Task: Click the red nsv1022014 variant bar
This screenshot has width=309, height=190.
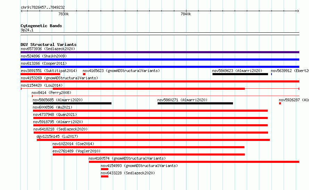Action: [149, 147]
